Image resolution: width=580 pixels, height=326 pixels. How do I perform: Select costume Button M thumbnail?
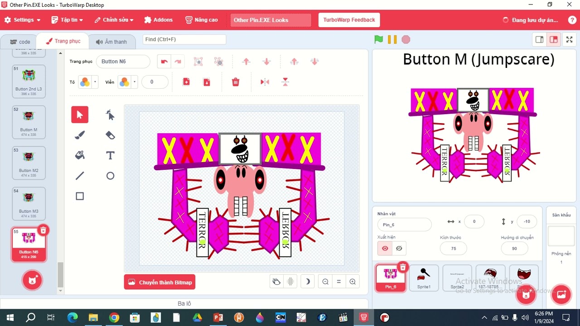pos(29,122)
